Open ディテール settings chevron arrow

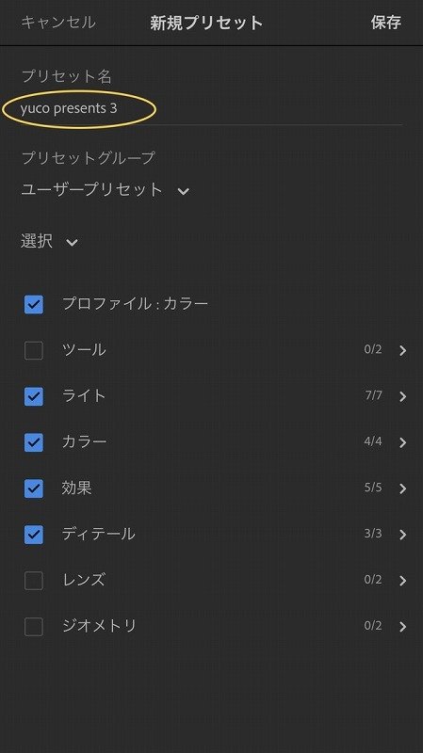[403, 535]
